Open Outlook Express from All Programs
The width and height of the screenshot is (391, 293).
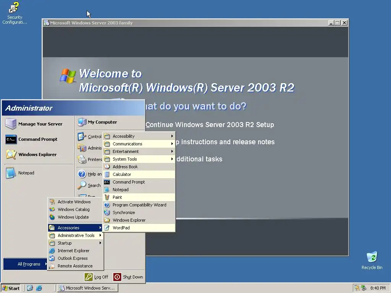(x=76, y=258)
